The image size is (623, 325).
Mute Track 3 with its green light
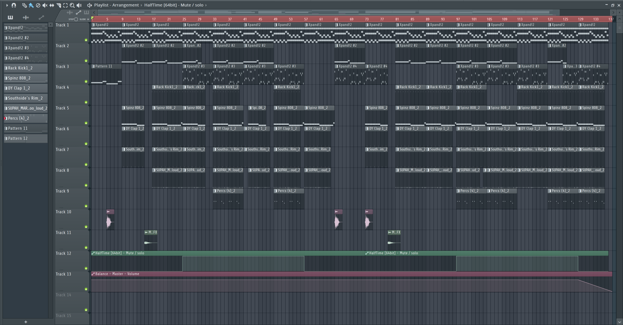pyautogui.click(x=86, y=82)
